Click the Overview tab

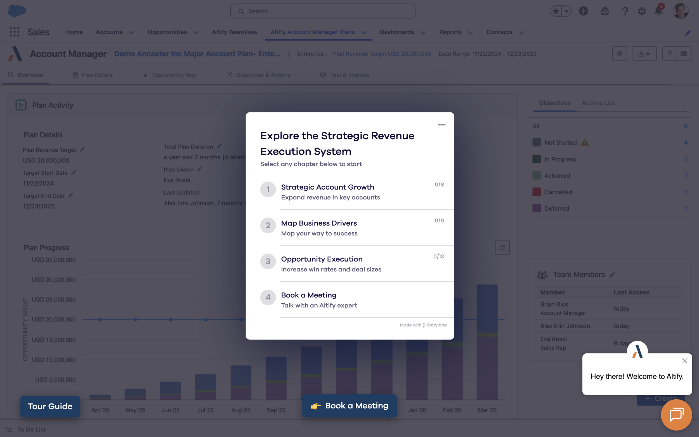point(25,75)
